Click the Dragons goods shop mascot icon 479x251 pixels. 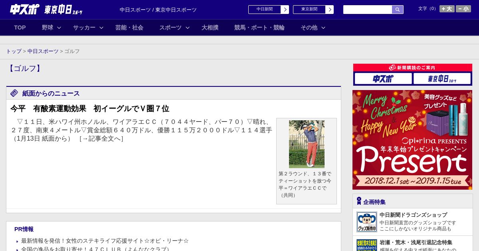tap(367, 222)
